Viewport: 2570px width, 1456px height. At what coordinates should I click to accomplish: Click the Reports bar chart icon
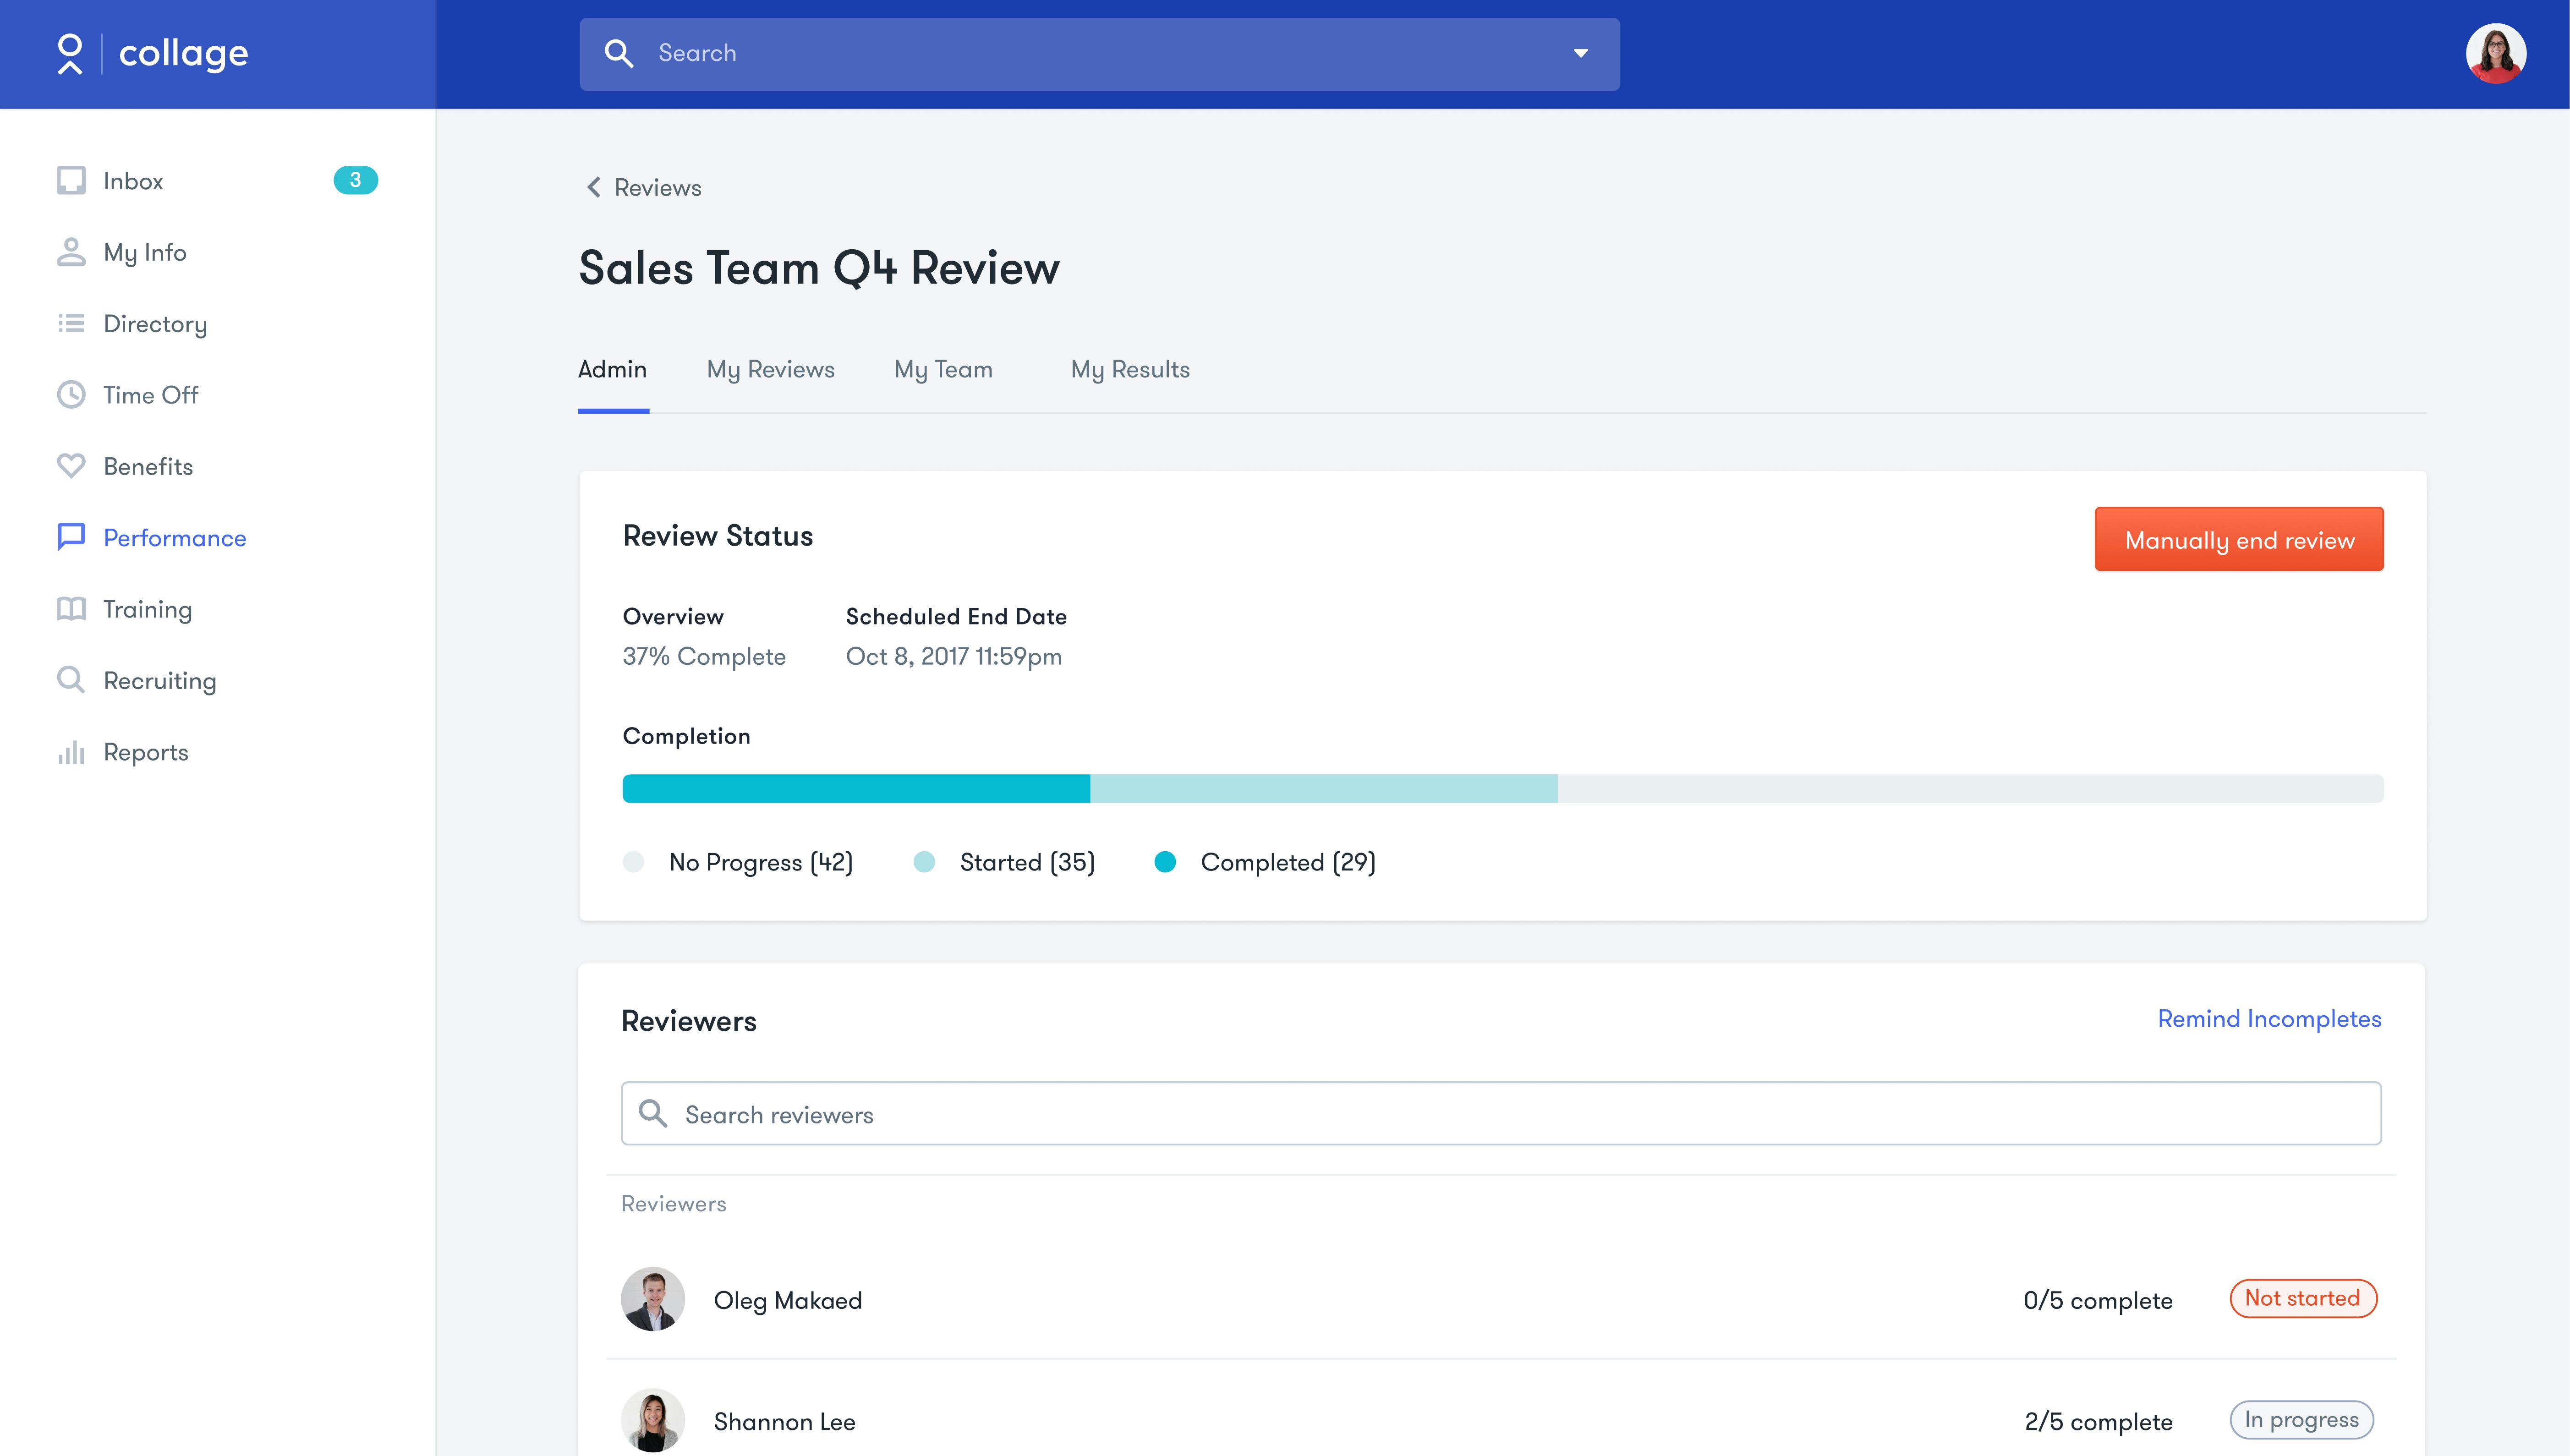click(71, 752)
